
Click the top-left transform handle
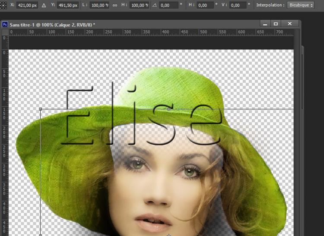click(x=41, y=109)
